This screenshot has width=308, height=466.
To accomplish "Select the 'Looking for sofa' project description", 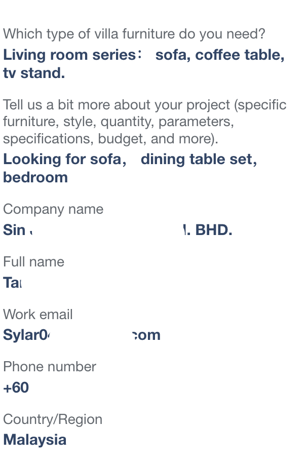I will click(130, 168).
